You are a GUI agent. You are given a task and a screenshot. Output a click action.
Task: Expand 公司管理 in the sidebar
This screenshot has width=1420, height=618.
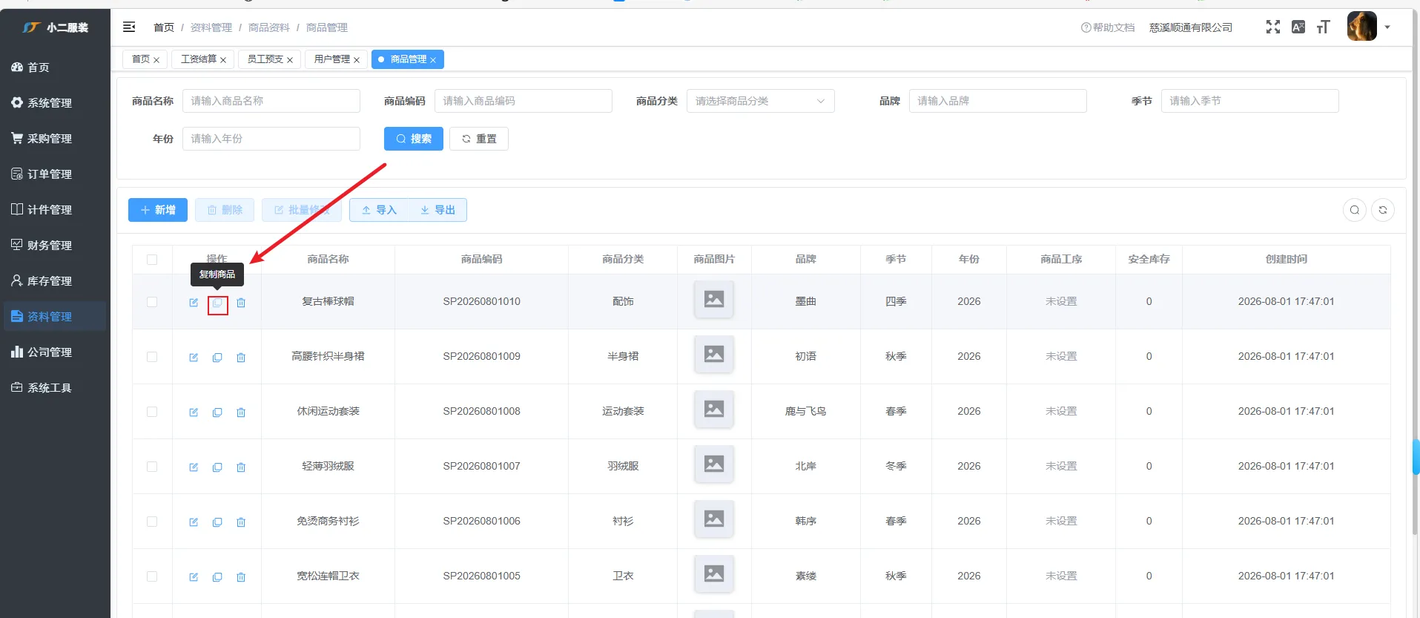tap(55, 352)
